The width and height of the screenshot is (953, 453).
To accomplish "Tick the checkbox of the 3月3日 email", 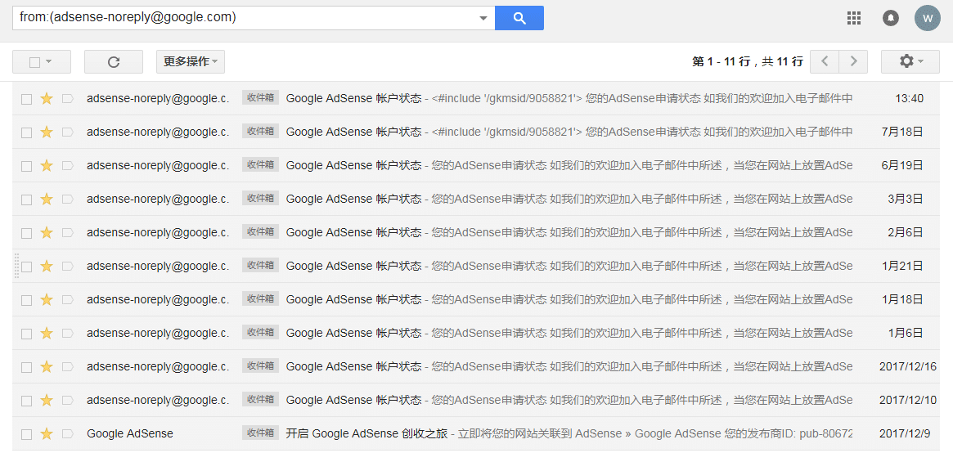I will tap(27, 200).
